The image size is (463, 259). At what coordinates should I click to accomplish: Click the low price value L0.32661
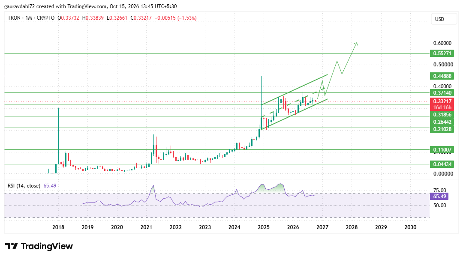point(117,18)
